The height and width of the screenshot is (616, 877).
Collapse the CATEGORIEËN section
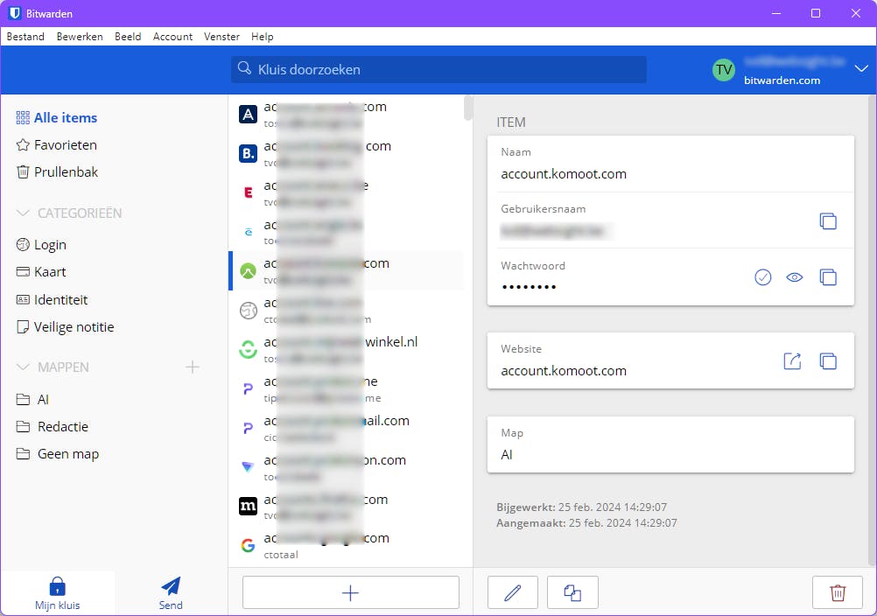tap(23, 213)
